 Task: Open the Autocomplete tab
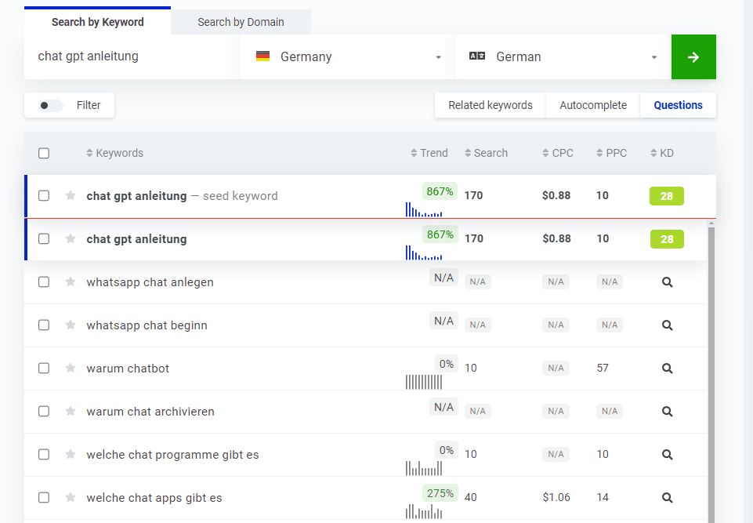tap(593, 105)
